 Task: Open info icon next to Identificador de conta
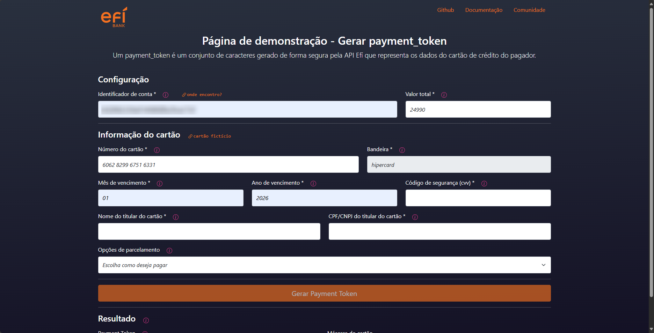pos(166,95)
